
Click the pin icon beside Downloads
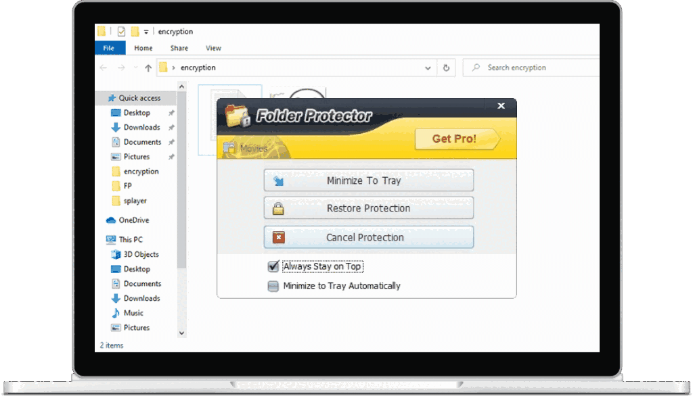pyautogui.click(x=171, y=128)
